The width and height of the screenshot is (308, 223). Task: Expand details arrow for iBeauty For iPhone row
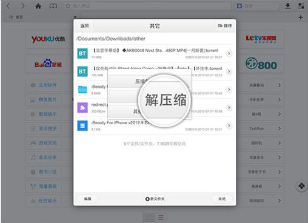pyautogui.click(x=229, y=125)
